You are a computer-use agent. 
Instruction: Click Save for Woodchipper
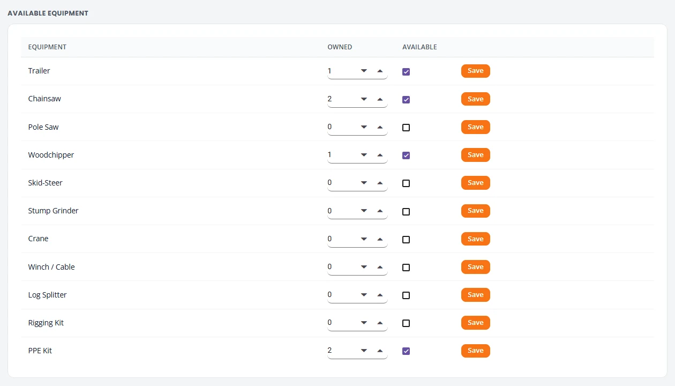476,155
